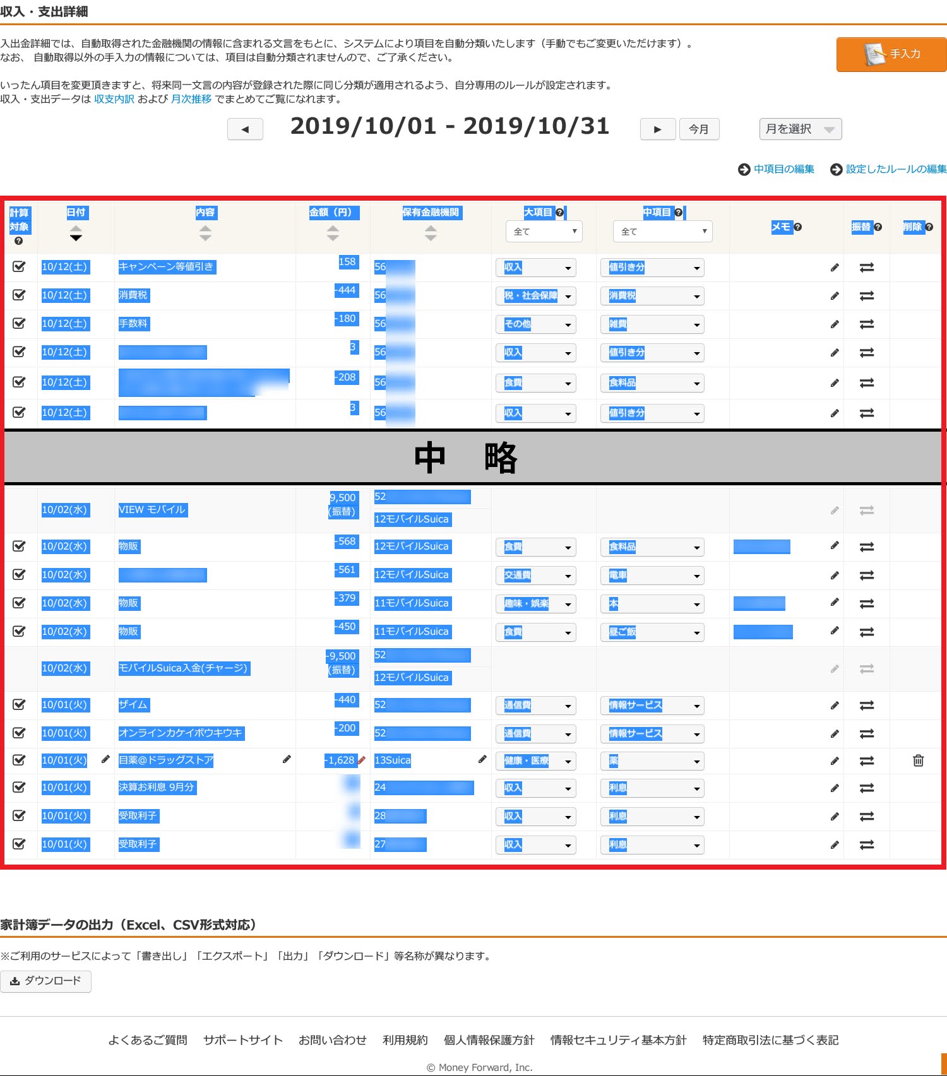Edit date pencil for 目薬@ドラッグストア row
Image resolution: width=947 pixels, height=1076 pixels.
pos(105,759)
